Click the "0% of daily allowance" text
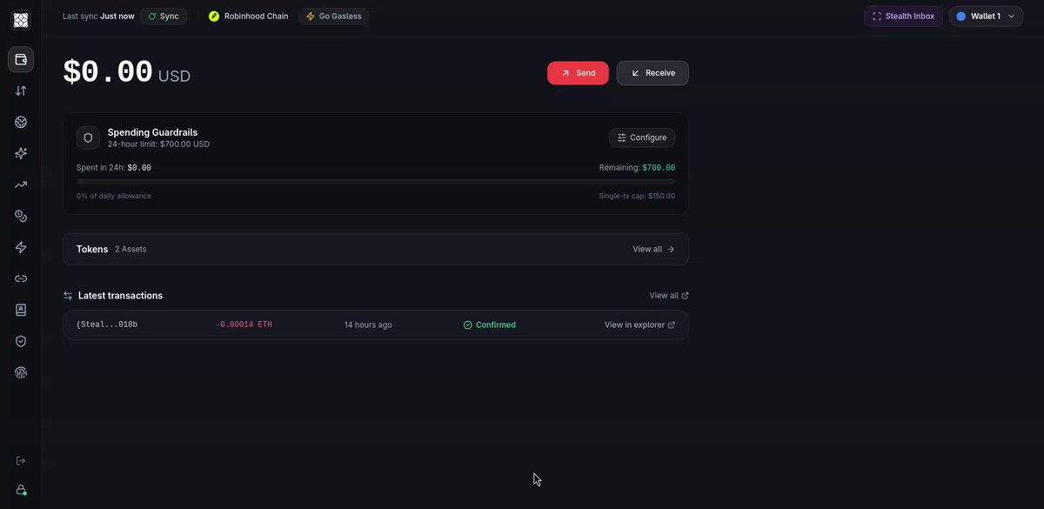 (x=114, y=196)
